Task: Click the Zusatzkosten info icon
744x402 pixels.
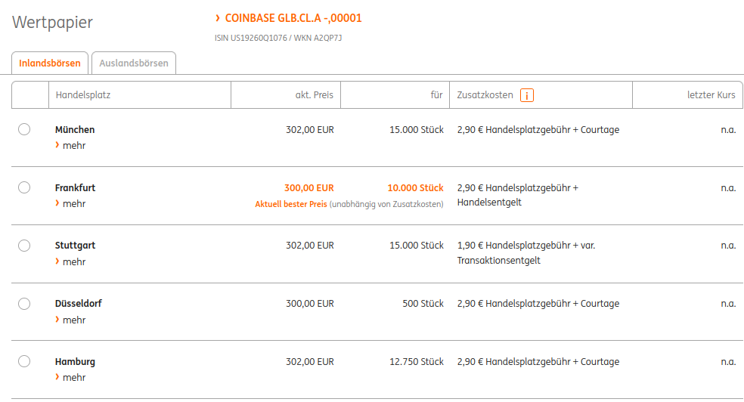Action: tap(527, 95)
